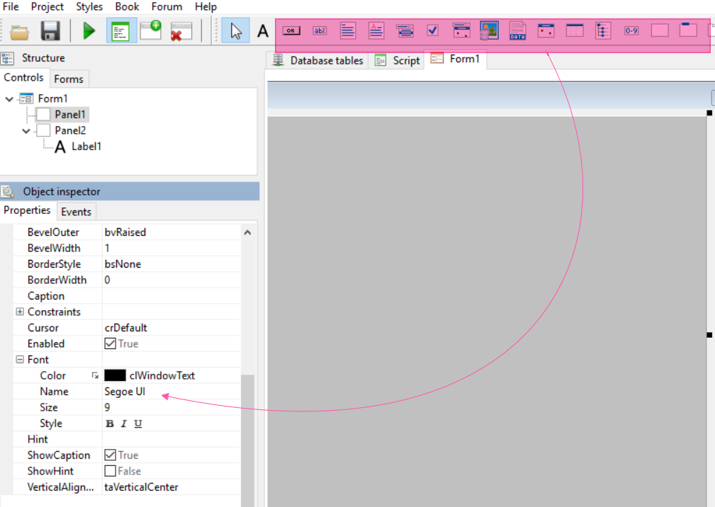715x507 pixels.
Task: Click the Cursor value crDefault
Action: 126,328
